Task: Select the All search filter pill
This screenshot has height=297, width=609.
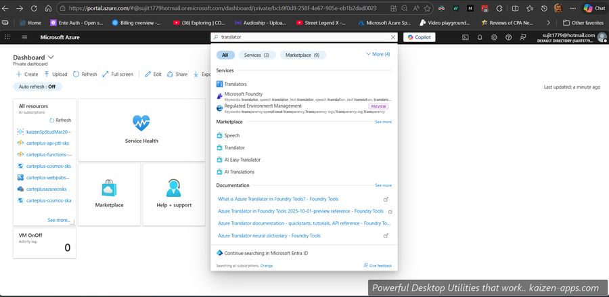Action: [x=225, y=55]
